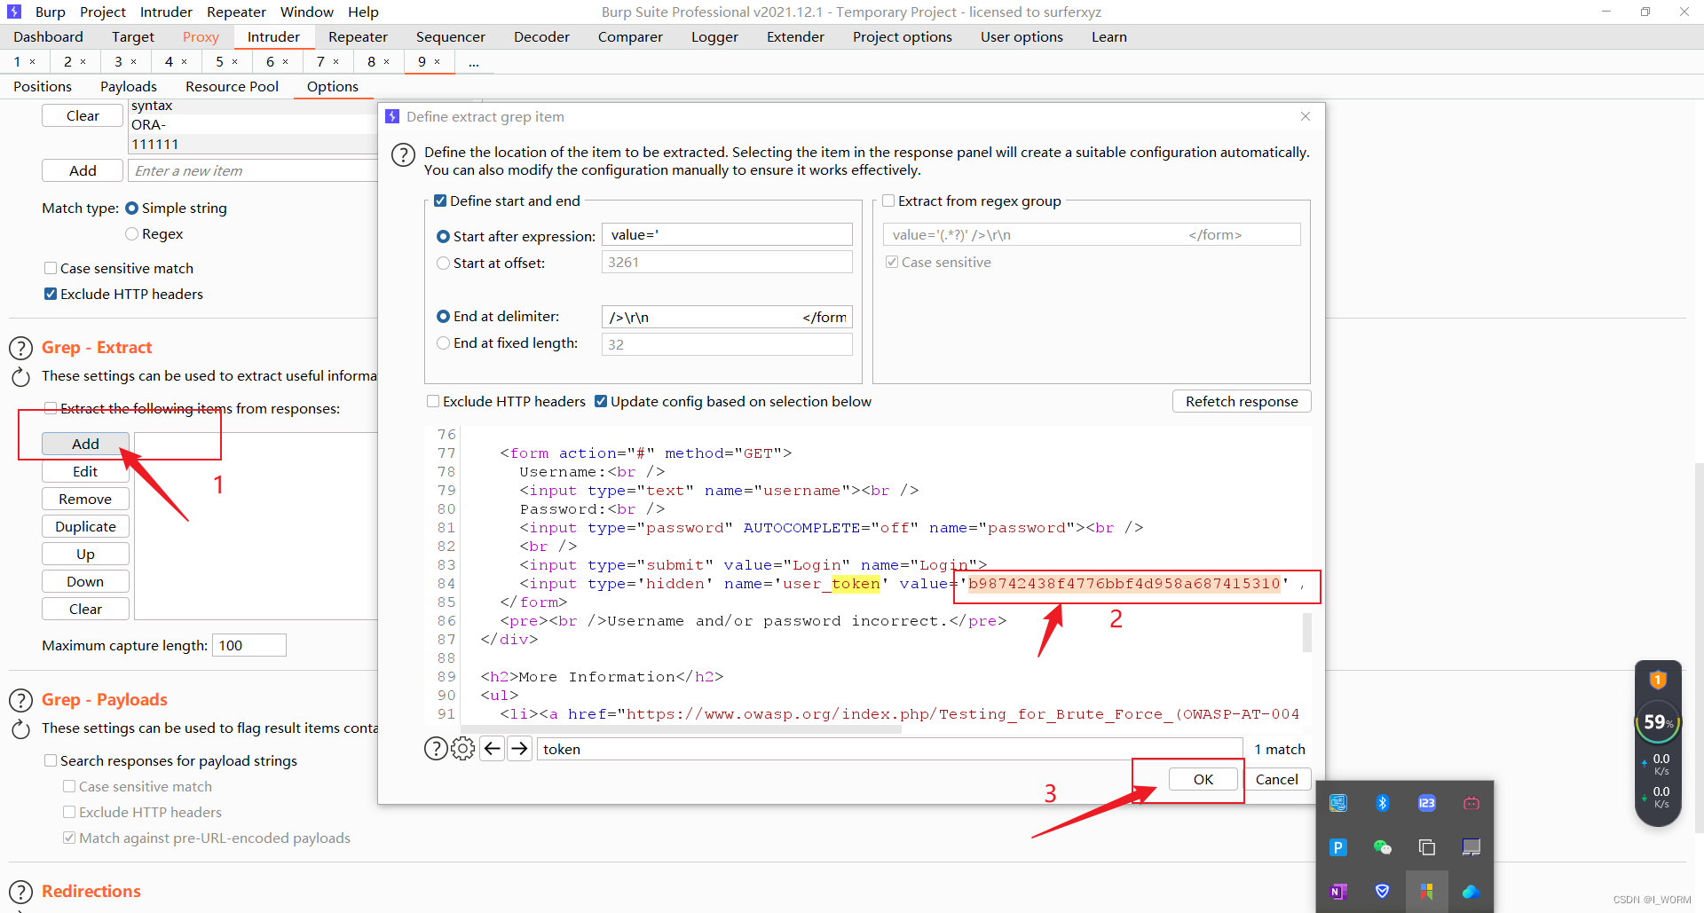
Task: Open the OneNote tray icon
Action: point(1338,891)
